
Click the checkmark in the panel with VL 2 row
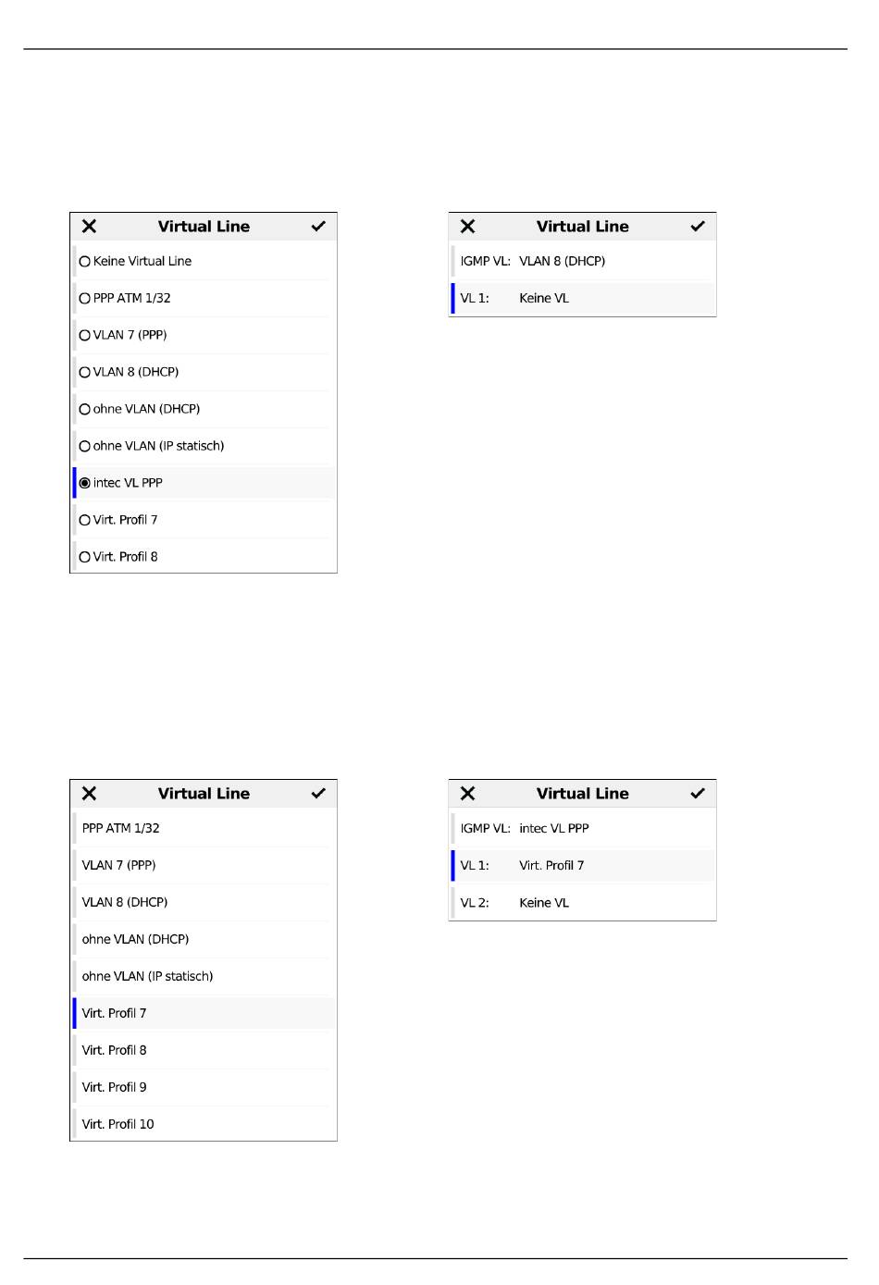pos(698,794)
